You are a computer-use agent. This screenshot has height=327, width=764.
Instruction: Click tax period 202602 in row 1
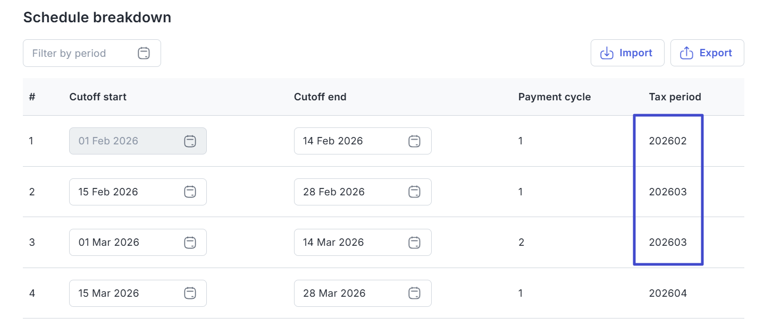pos(668,141)
